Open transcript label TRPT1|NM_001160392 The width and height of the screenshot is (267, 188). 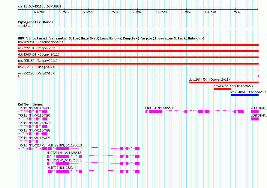(x=34, y=130)
